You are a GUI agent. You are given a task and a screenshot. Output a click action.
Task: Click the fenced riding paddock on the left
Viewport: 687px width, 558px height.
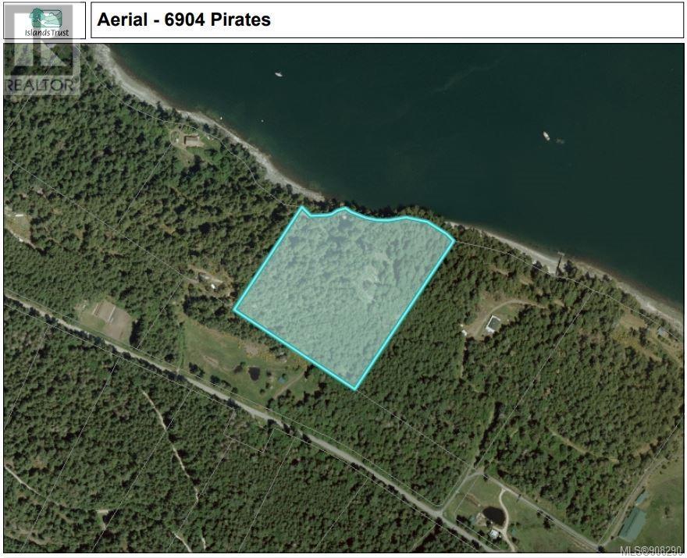105,312
